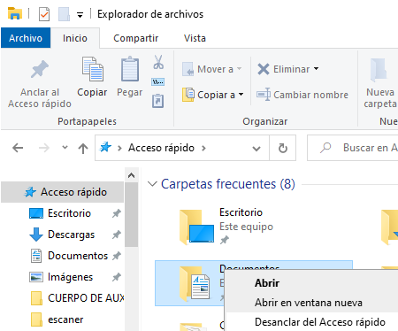Click pin icon next to Descargas in sidebar

tap(117, 235)
